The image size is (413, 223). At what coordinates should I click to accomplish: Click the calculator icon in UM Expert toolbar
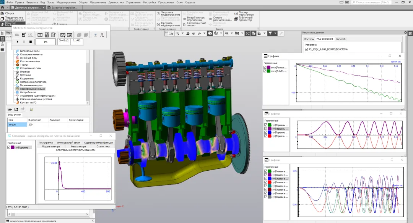[47, 35]
